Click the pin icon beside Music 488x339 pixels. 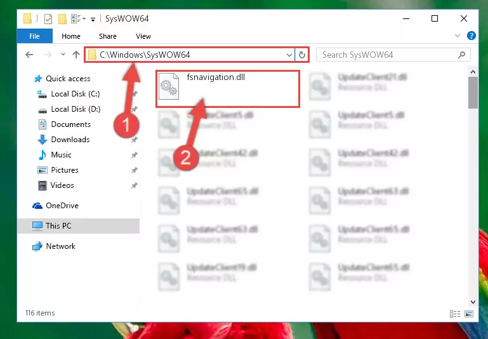coord(134,155)
